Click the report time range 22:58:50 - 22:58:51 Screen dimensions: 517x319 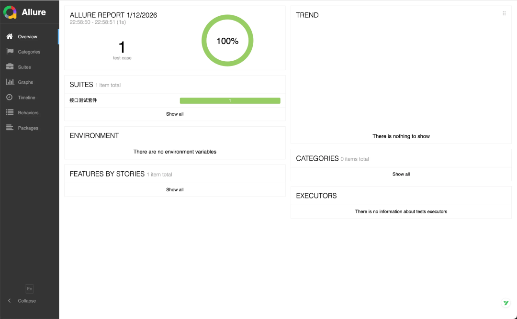tap(98, 22)
